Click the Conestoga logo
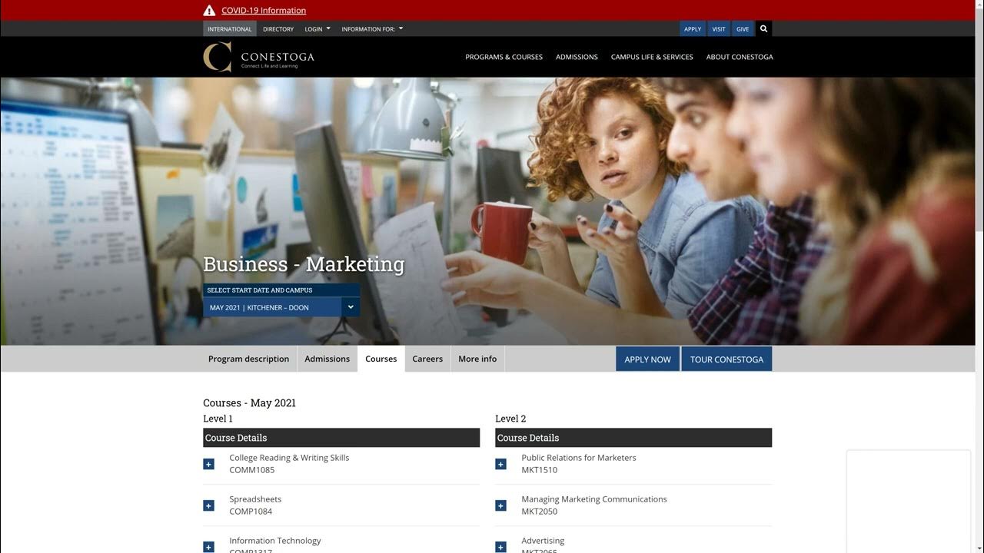 [x=258, y=57]
